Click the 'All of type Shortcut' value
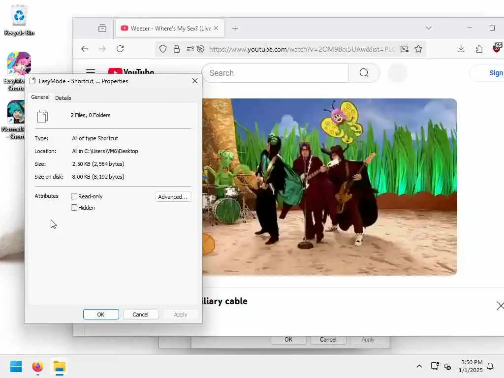 point(95,138)
